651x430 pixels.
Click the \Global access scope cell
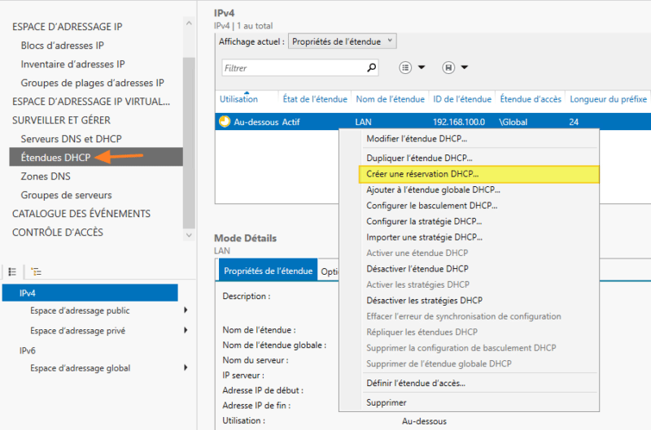[x=513, y=122]
